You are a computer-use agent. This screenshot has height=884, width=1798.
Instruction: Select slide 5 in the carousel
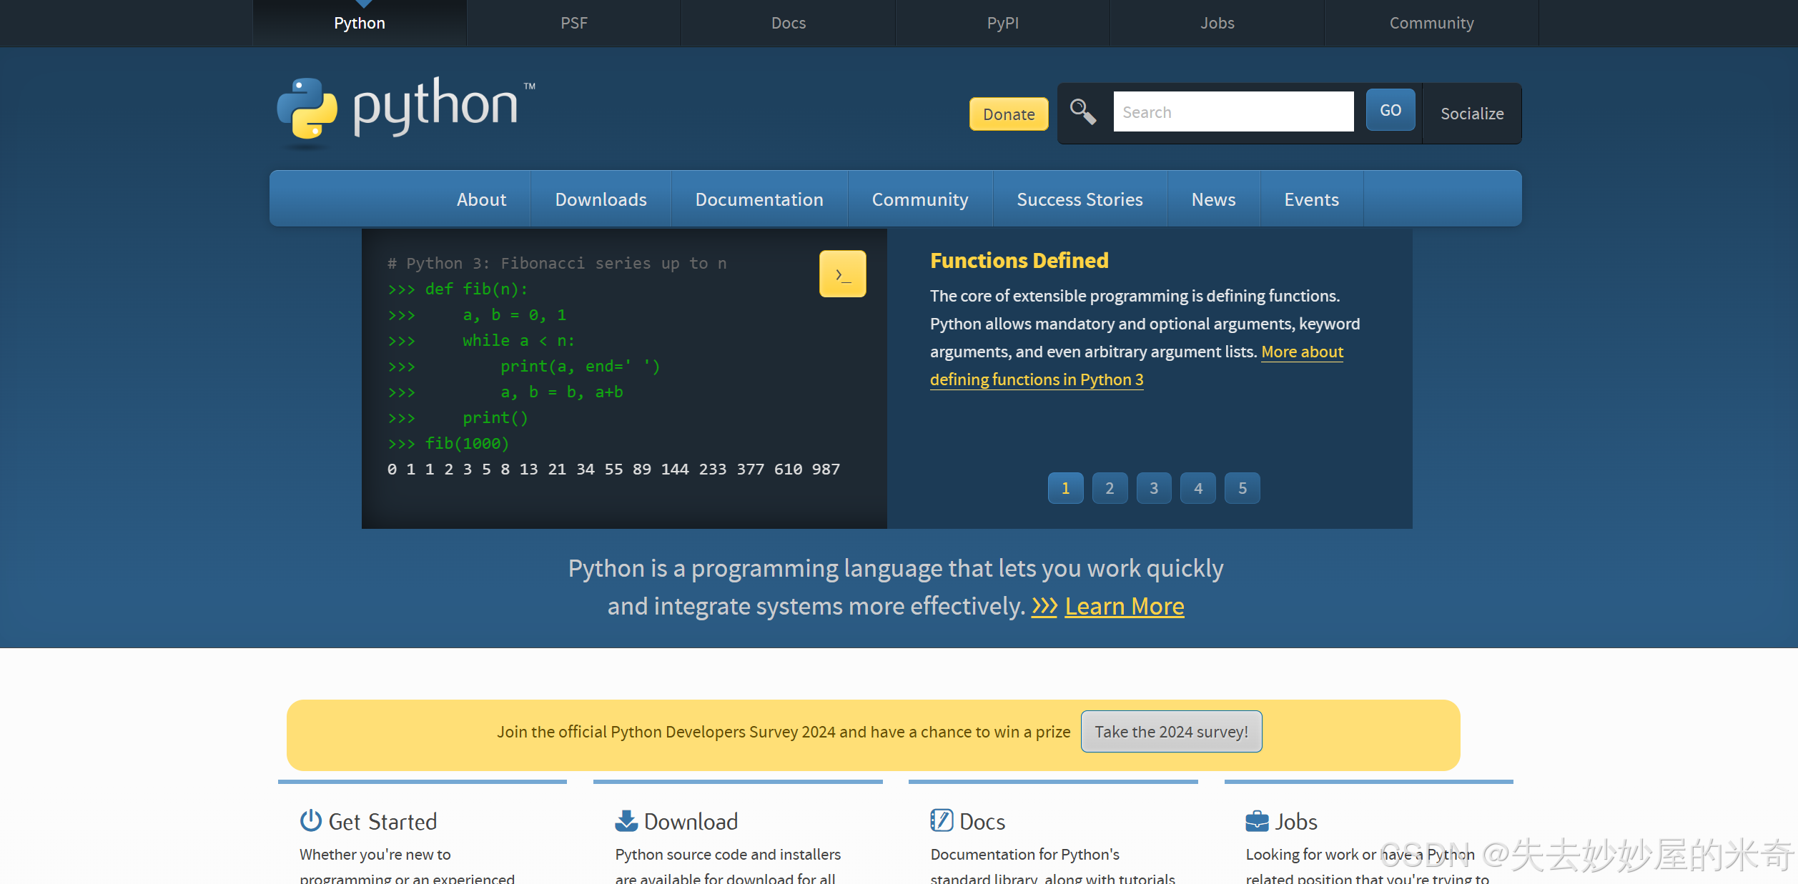tap(1243, 488)
